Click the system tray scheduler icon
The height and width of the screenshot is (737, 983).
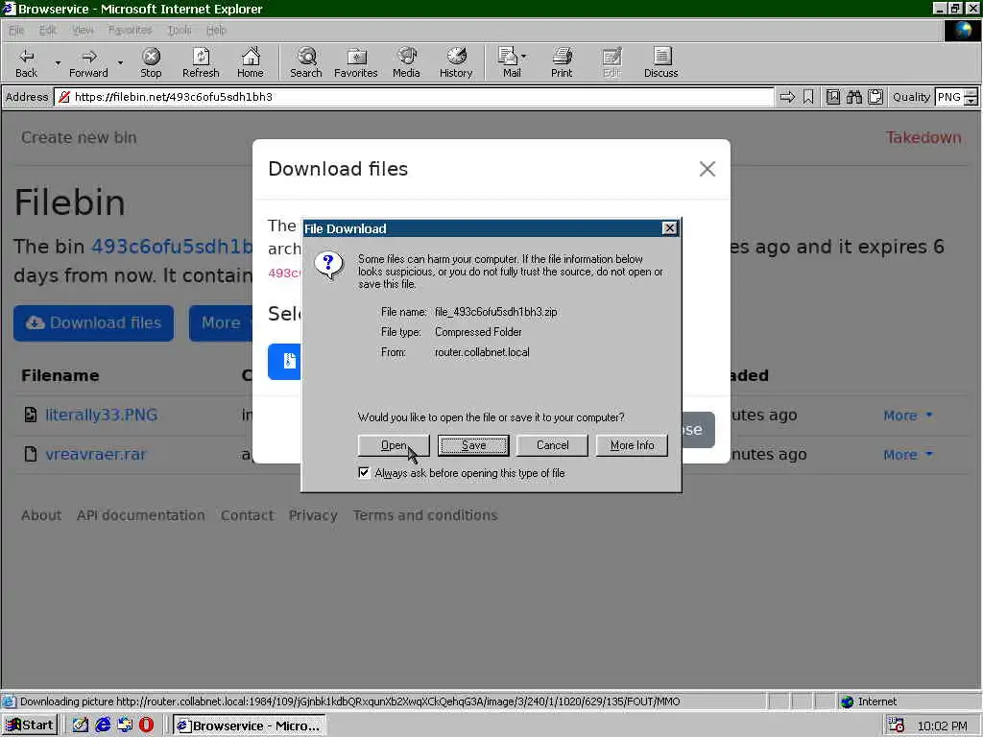[x=897, y=725]
